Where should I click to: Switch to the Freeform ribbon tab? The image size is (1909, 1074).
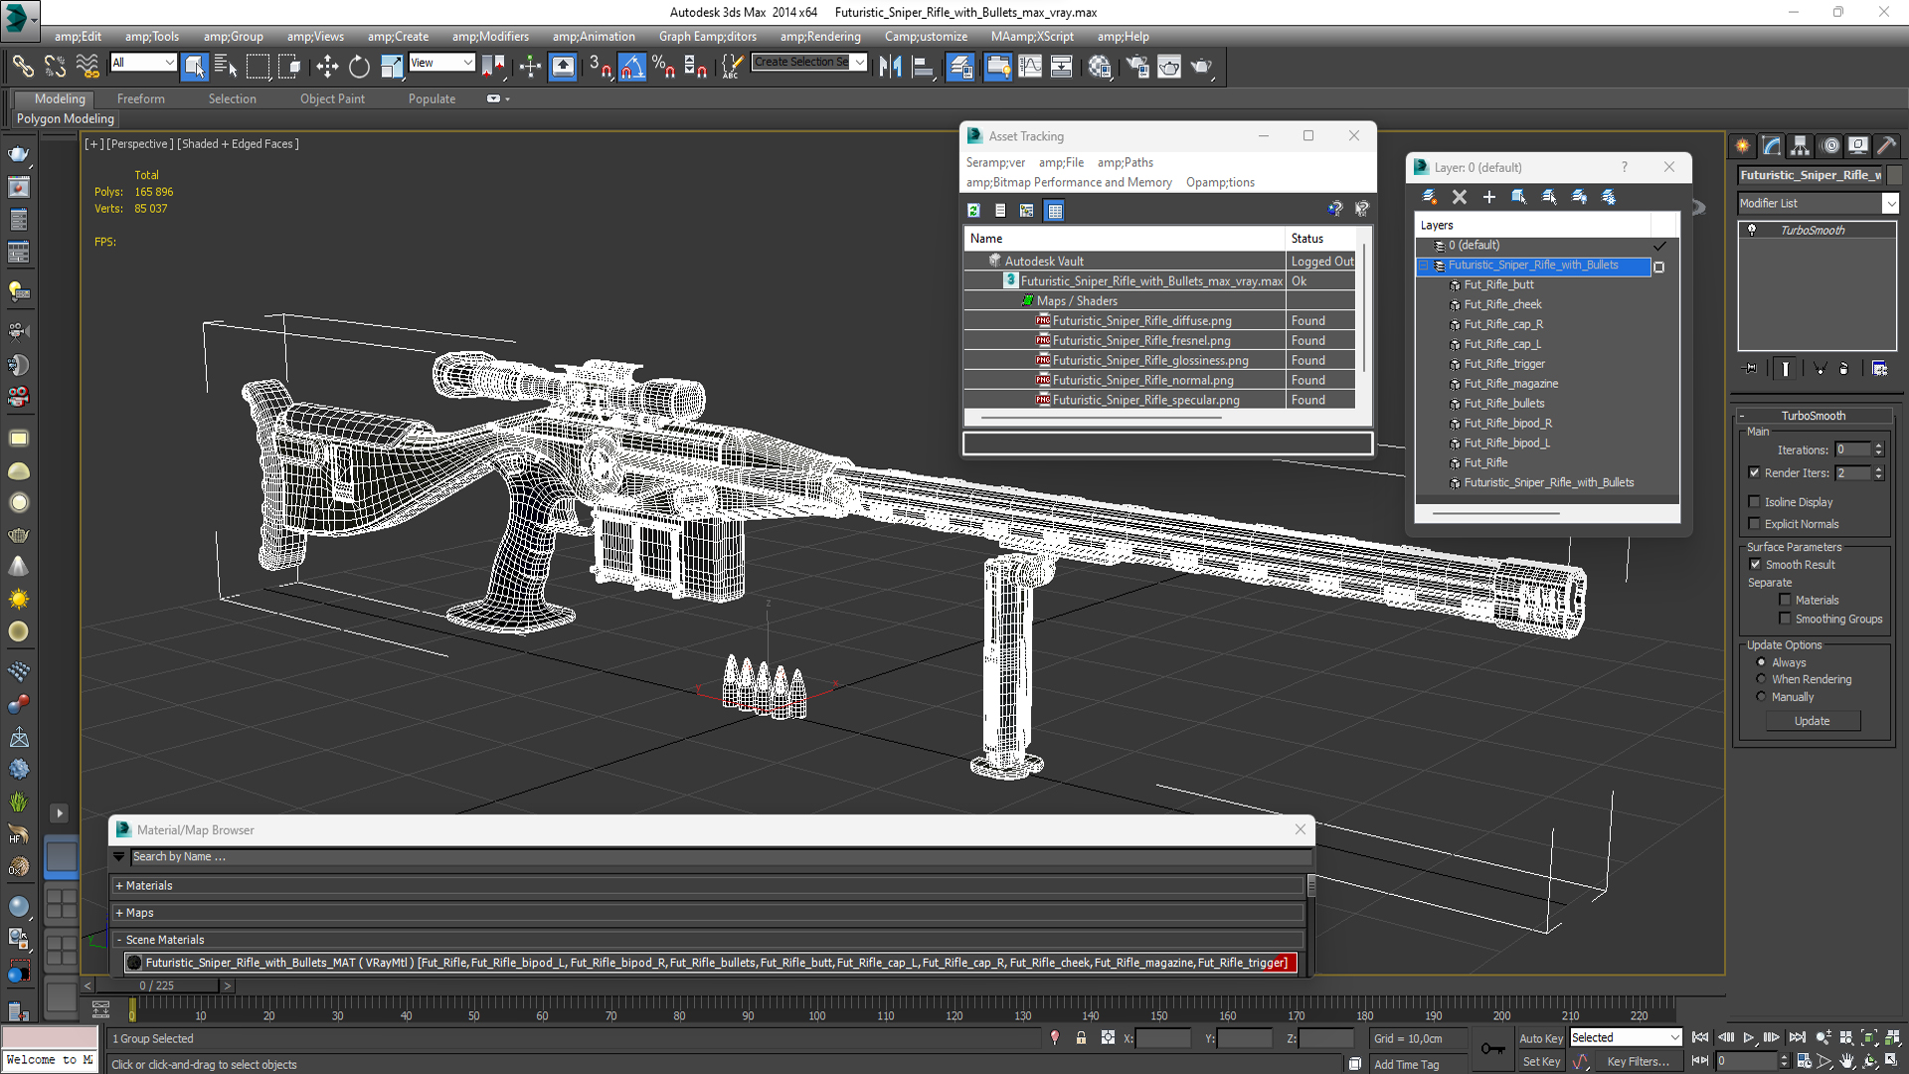click(140, 98)
